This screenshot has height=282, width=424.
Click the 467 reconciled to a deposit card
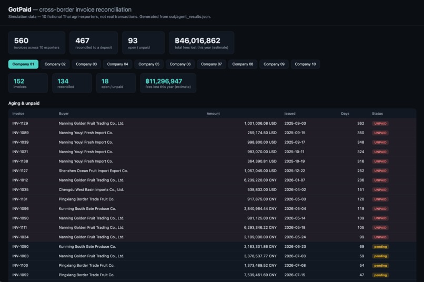tap(94, 43)
